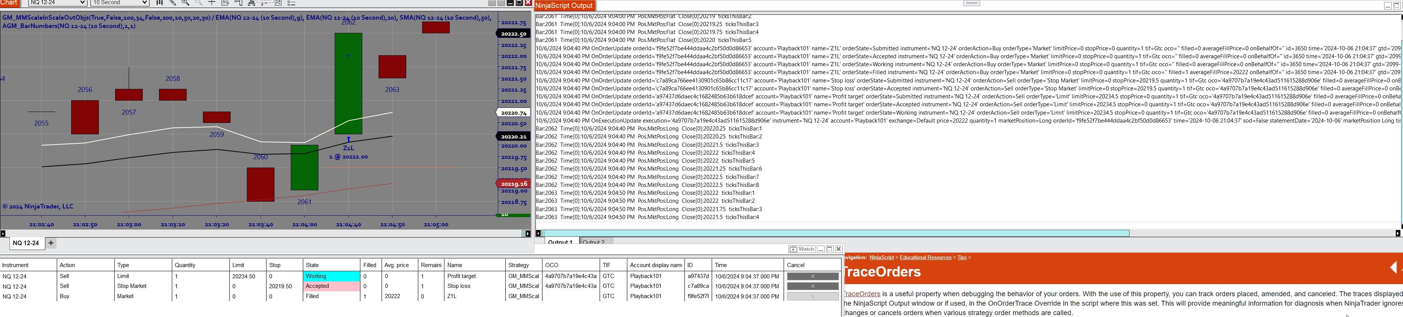Open the Tips breadcrumb link
The height and width of the screenshot is (317, 1403).
tap(962, 258)
